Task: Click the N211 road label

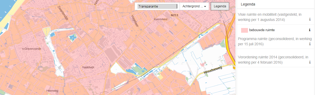Action: point(175,15)
